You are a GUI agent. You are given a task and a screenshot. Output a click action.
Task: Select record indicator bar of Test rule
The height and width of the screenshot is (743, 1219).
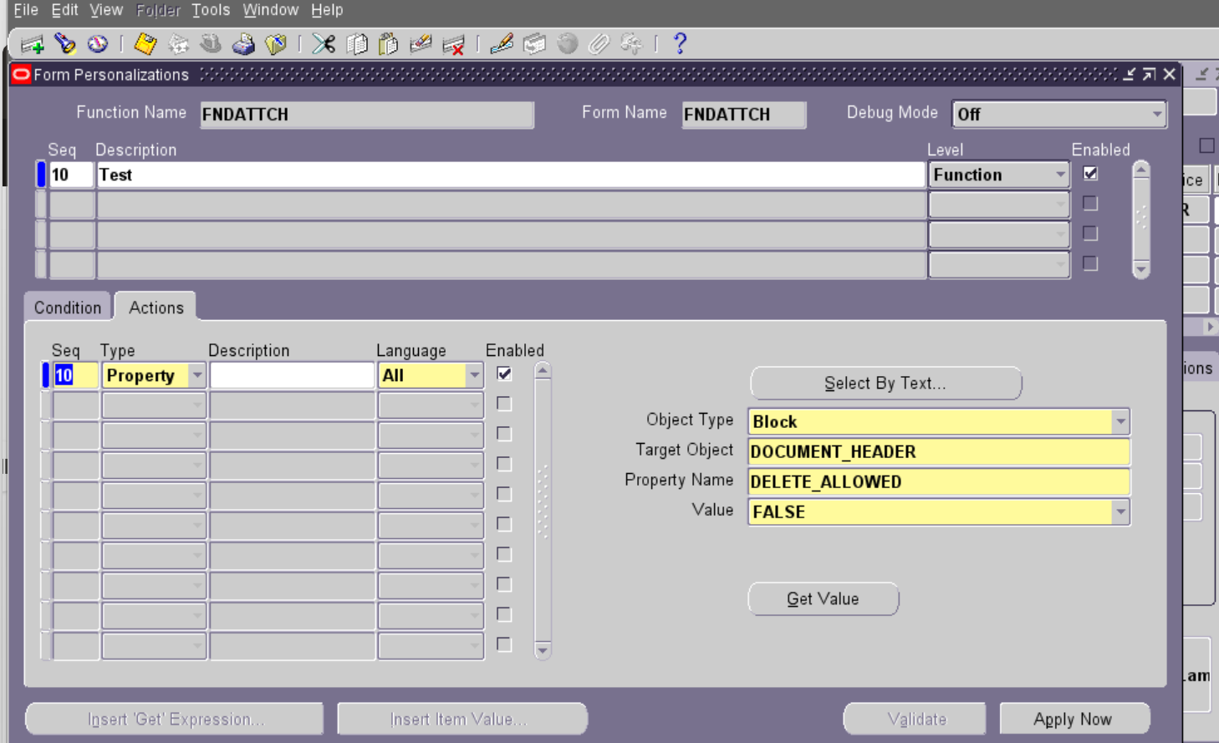41,175
